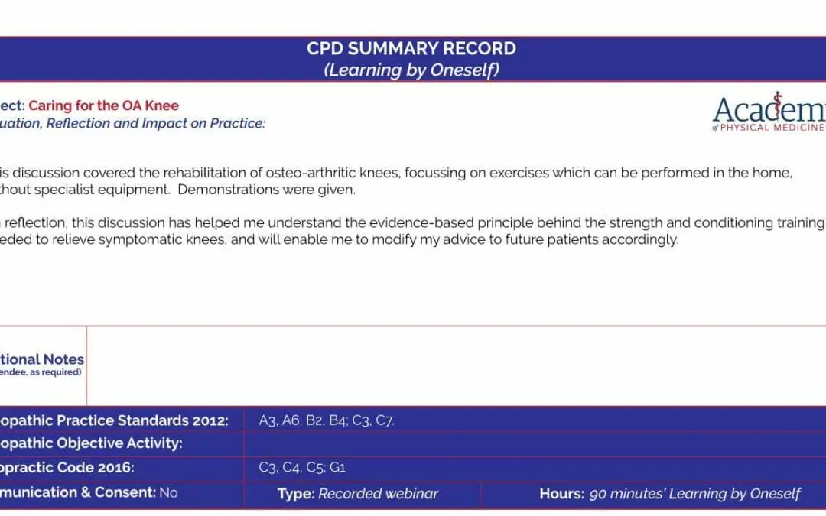Click the Type: Recorded webinar cell
This screenshot has width=826, height=516.
click(363, 494)
